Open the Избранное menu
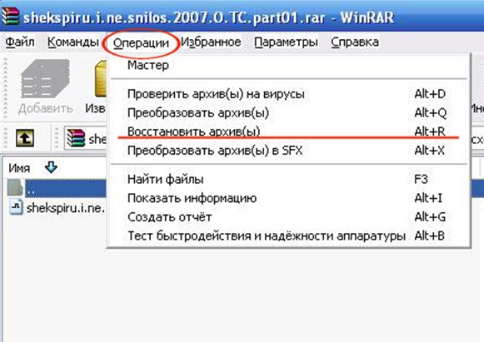The image size is (484, 342). pos(211,42)
